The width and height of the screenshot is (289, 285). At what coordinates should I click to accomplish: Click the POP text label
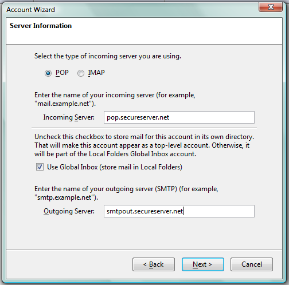tap(62, 73)
